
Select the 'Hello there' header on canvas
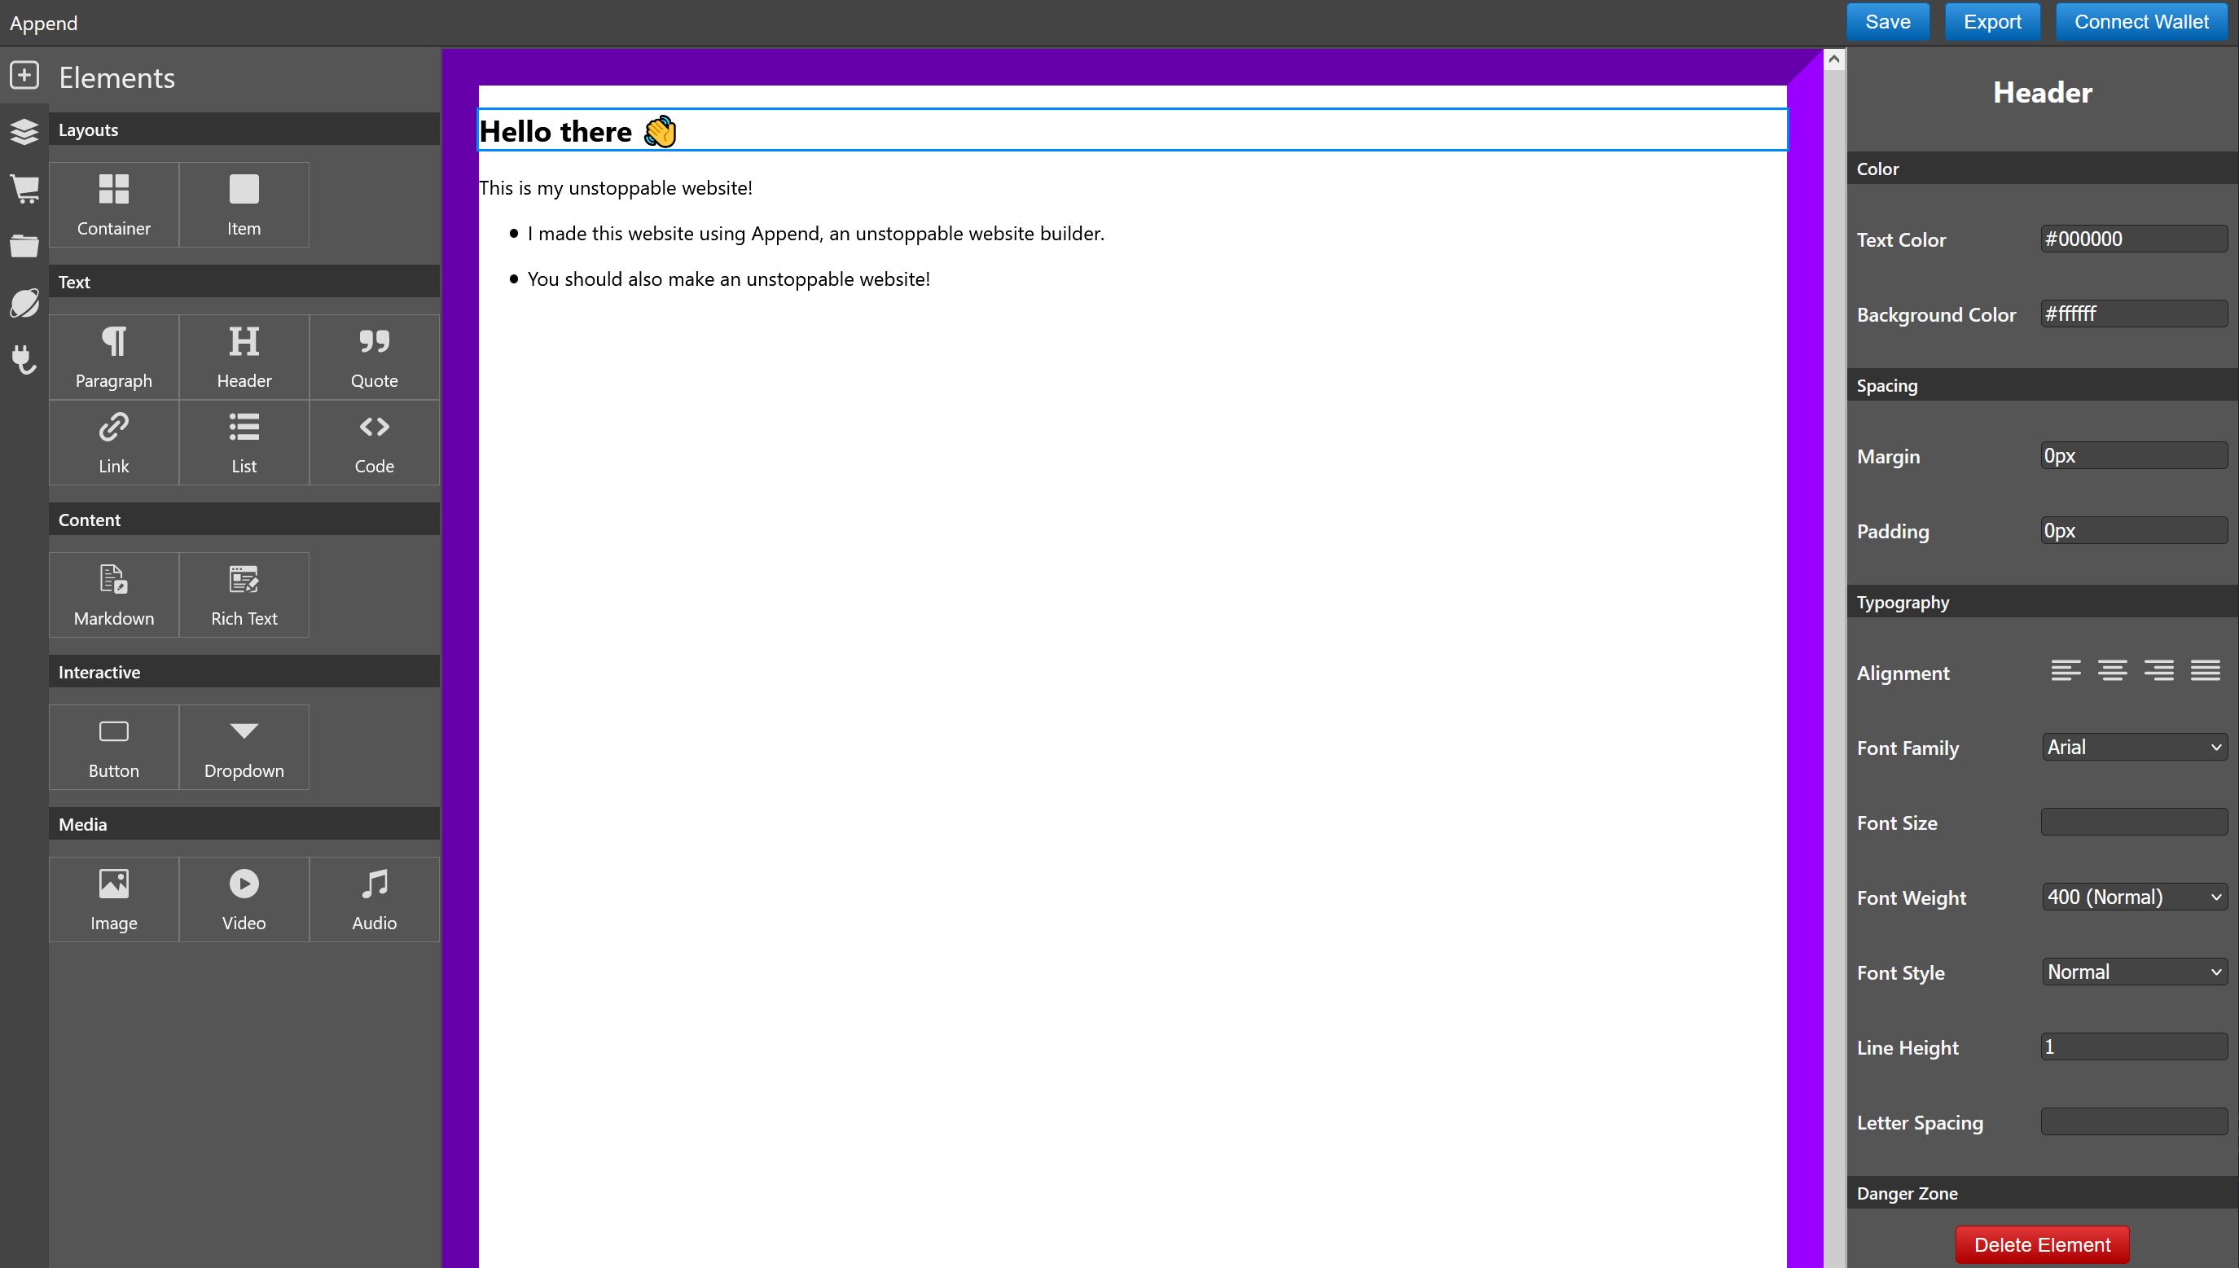(x=1132, y=130)
